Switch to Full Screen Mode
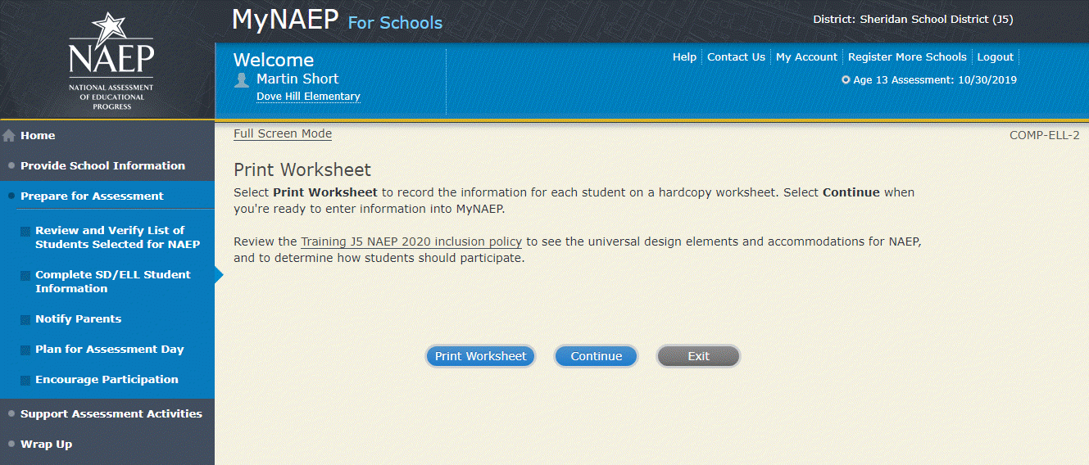Viewport: 1089px width, 465px height. coord(283,133)
